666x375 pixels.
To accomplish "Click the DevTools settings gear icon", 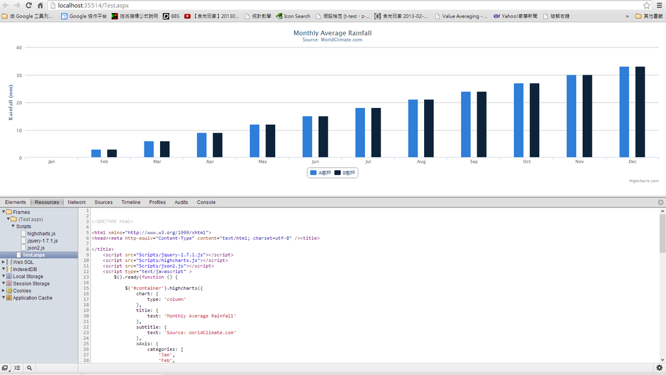I will 659,368.
